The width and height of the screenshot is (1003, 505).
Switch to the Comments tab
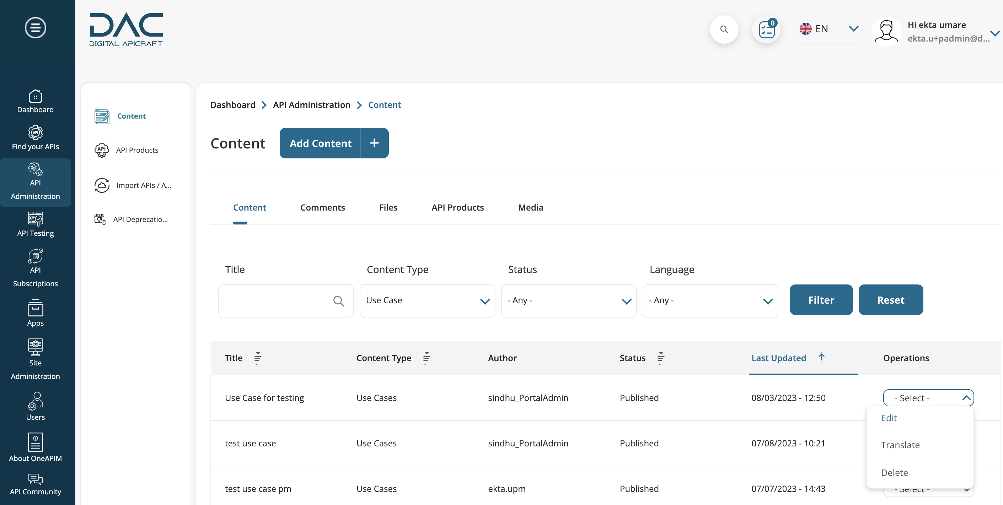[x=322, y=207]
